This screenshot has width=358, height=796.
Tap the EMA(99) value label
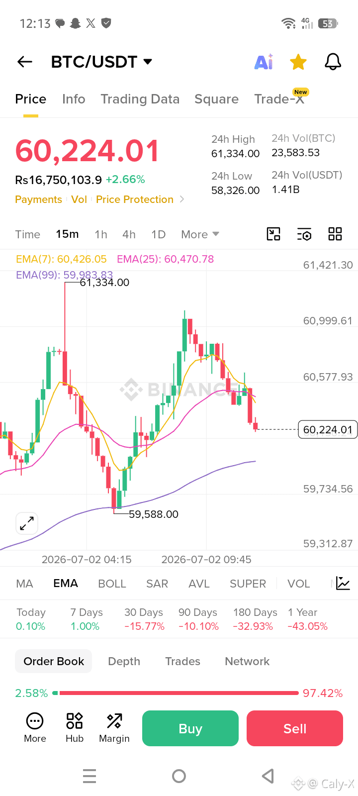65,275
